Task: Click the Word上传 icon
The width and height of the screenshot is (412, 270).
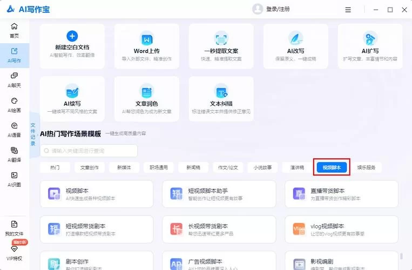Action: point(147,39)
